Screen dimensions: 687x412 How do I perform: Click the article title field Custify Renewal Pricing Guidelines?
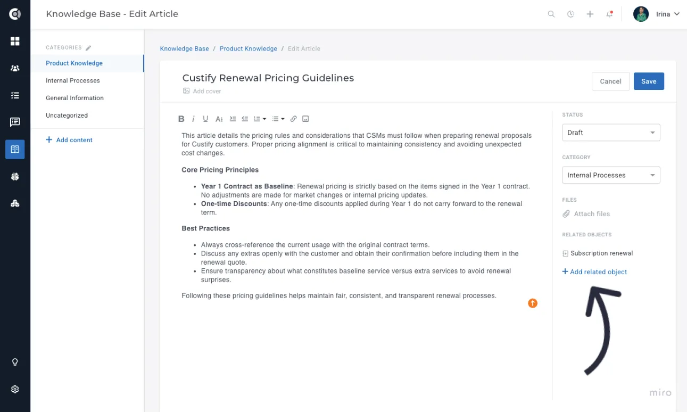pos(268,78)
